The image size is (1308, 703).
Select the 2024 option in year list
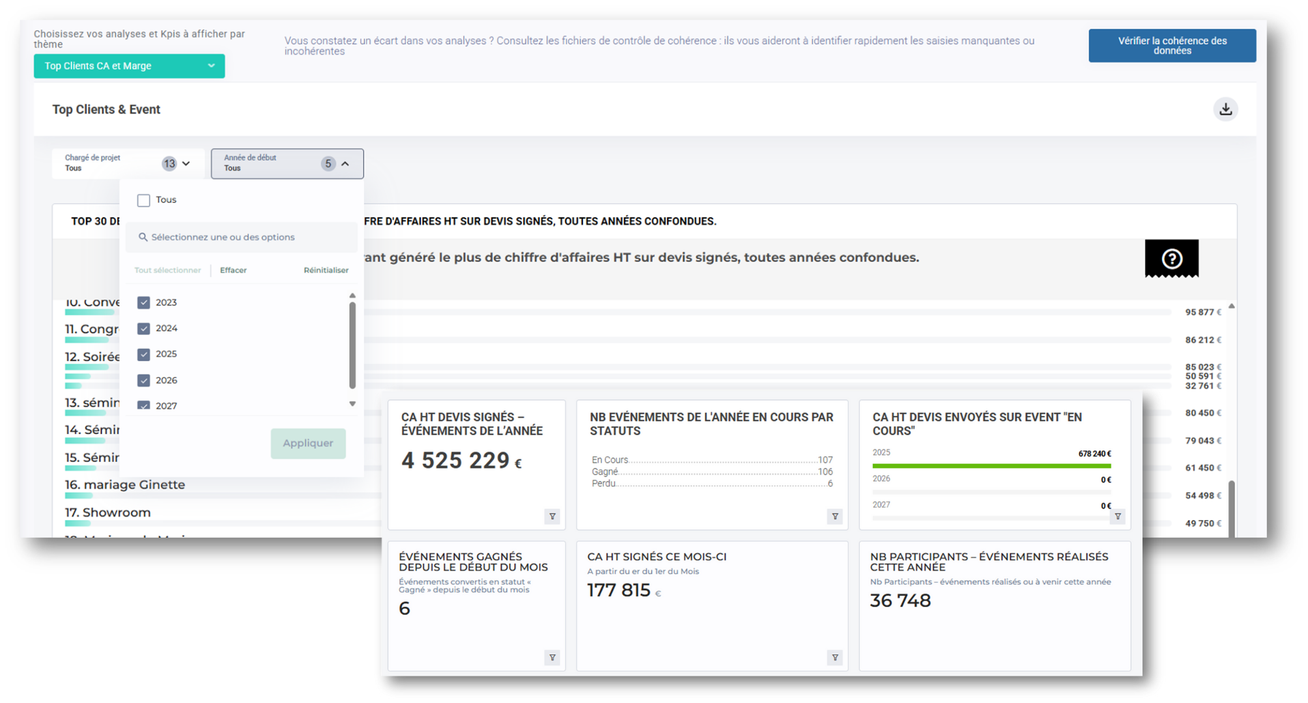[x=166, y=328]
